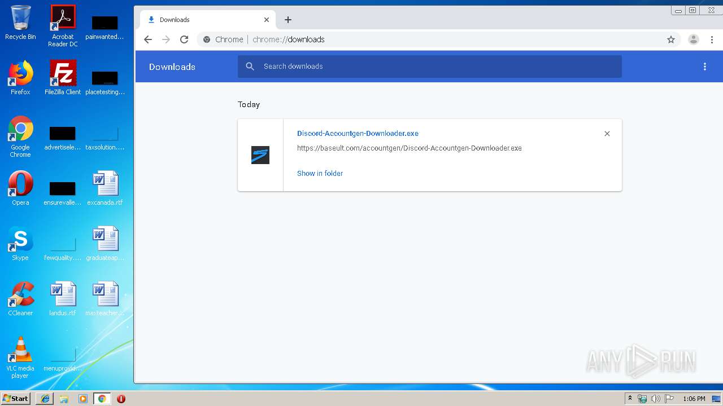
Task: Select the Google Chrome desktop shortcut
Action: coord(20,136)
